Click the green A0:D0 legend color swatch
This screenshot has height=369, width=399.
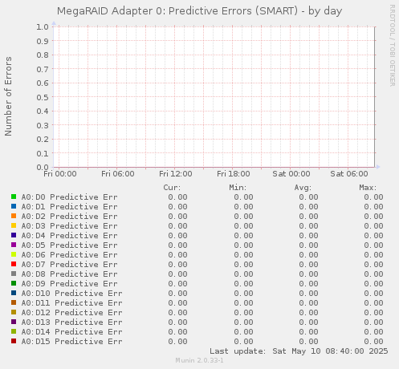14,197
